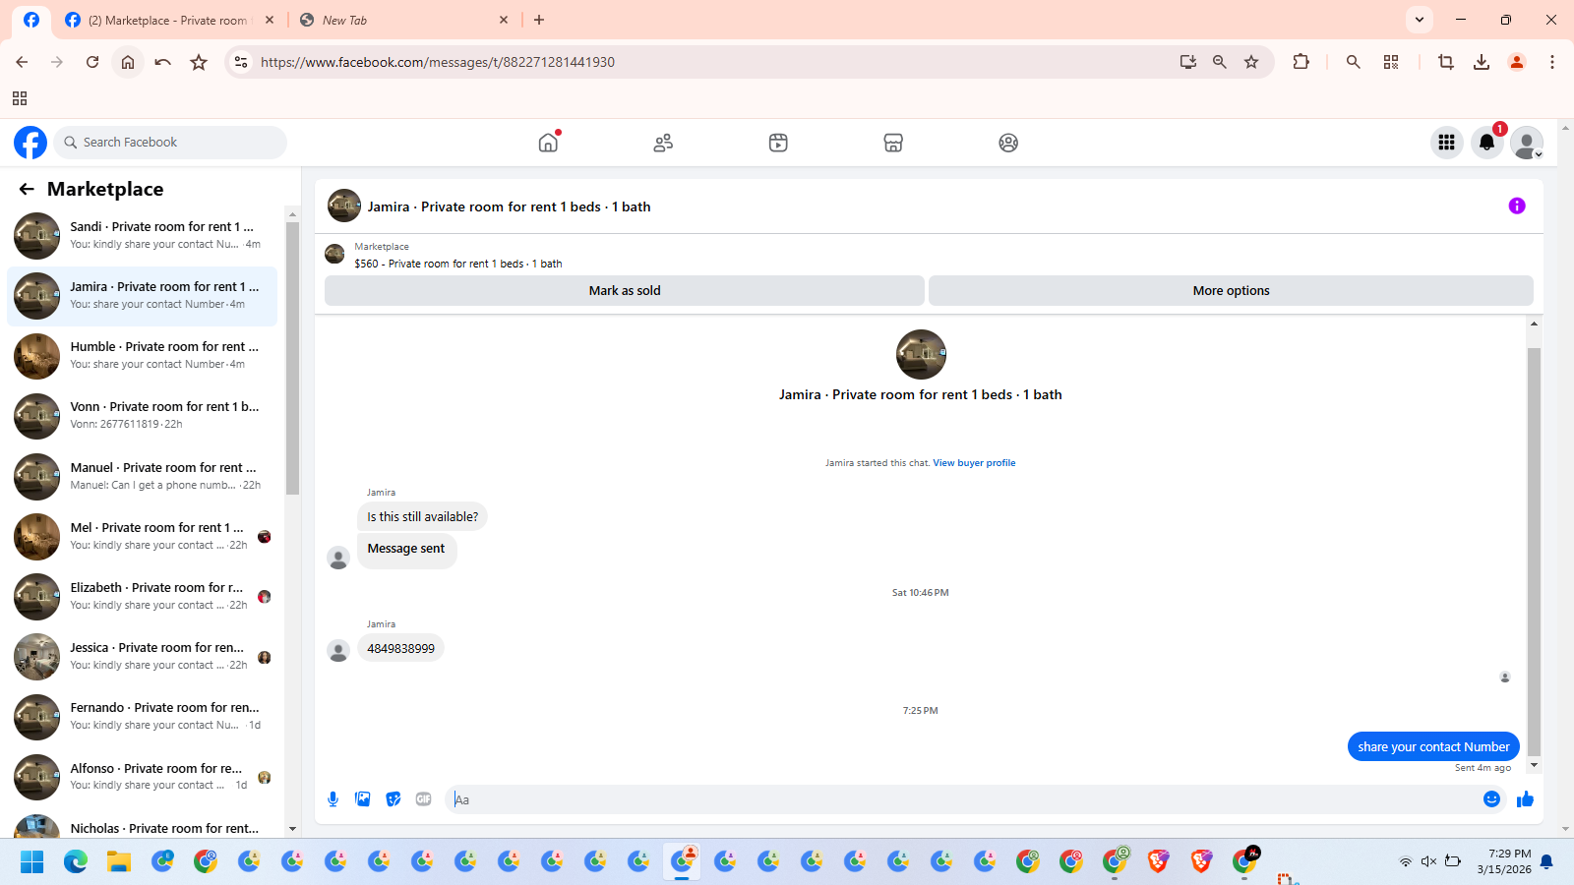
Task: Click More options button
Action: point(1231,290)
